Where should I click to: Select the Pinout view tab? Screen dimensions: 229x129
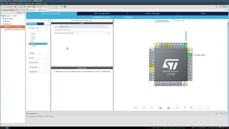point(162,21)
